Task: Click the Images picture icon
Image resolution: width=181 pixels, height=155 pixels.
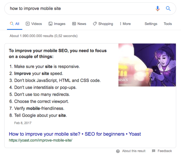Action: tap(51, 24)
